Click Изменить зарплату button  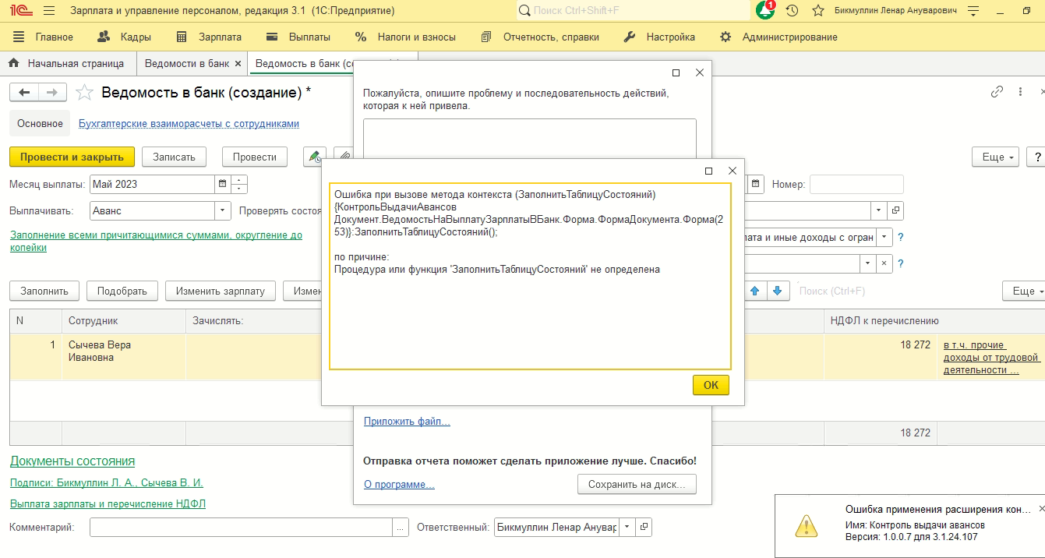[x=221, y=291]
